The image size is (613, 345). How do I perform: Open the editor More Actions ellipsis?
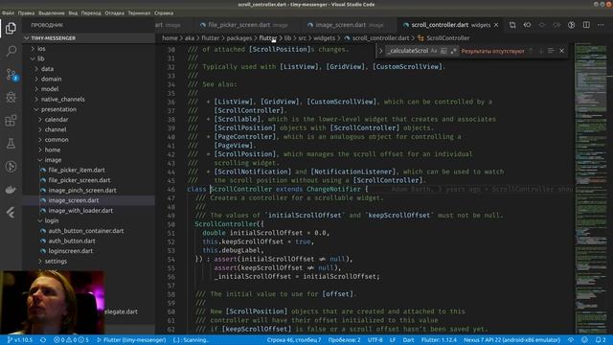click(601, 25)
